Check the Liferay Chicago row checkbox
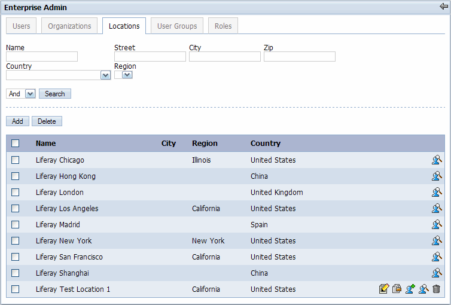 15,160
